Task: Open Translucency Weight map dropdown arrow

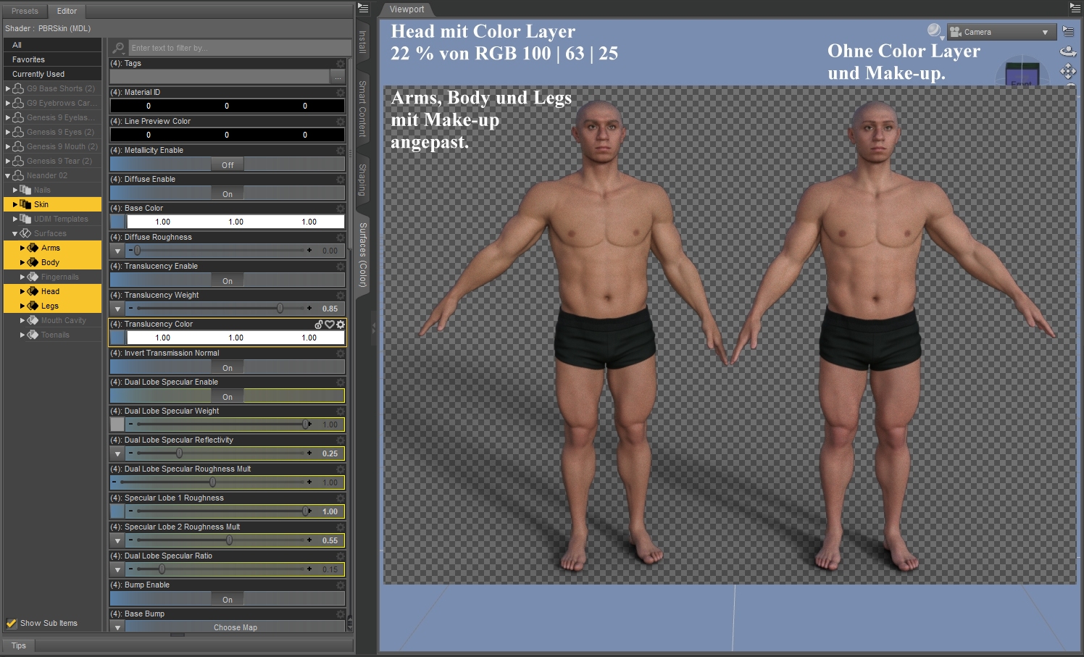Action: (x=117, y=309)
